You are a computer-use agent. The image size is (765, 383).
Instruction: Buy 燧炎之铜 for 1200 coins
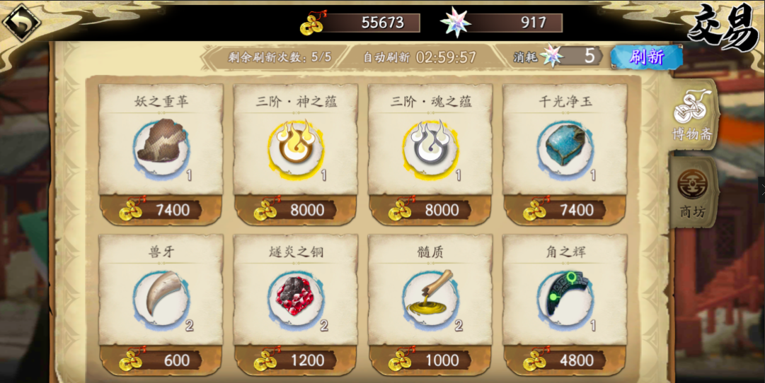[x=296, y=360]
